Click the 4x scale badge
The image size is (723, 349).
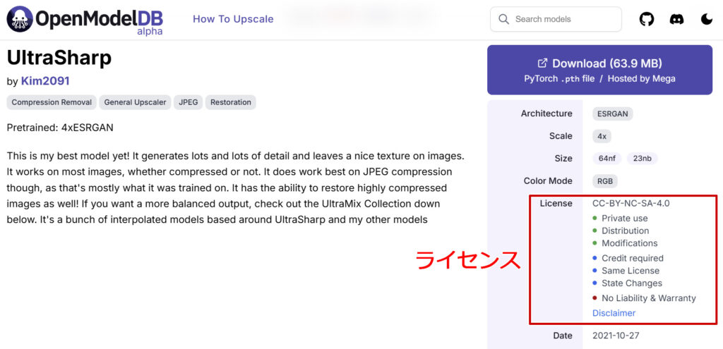click(602, 136)
